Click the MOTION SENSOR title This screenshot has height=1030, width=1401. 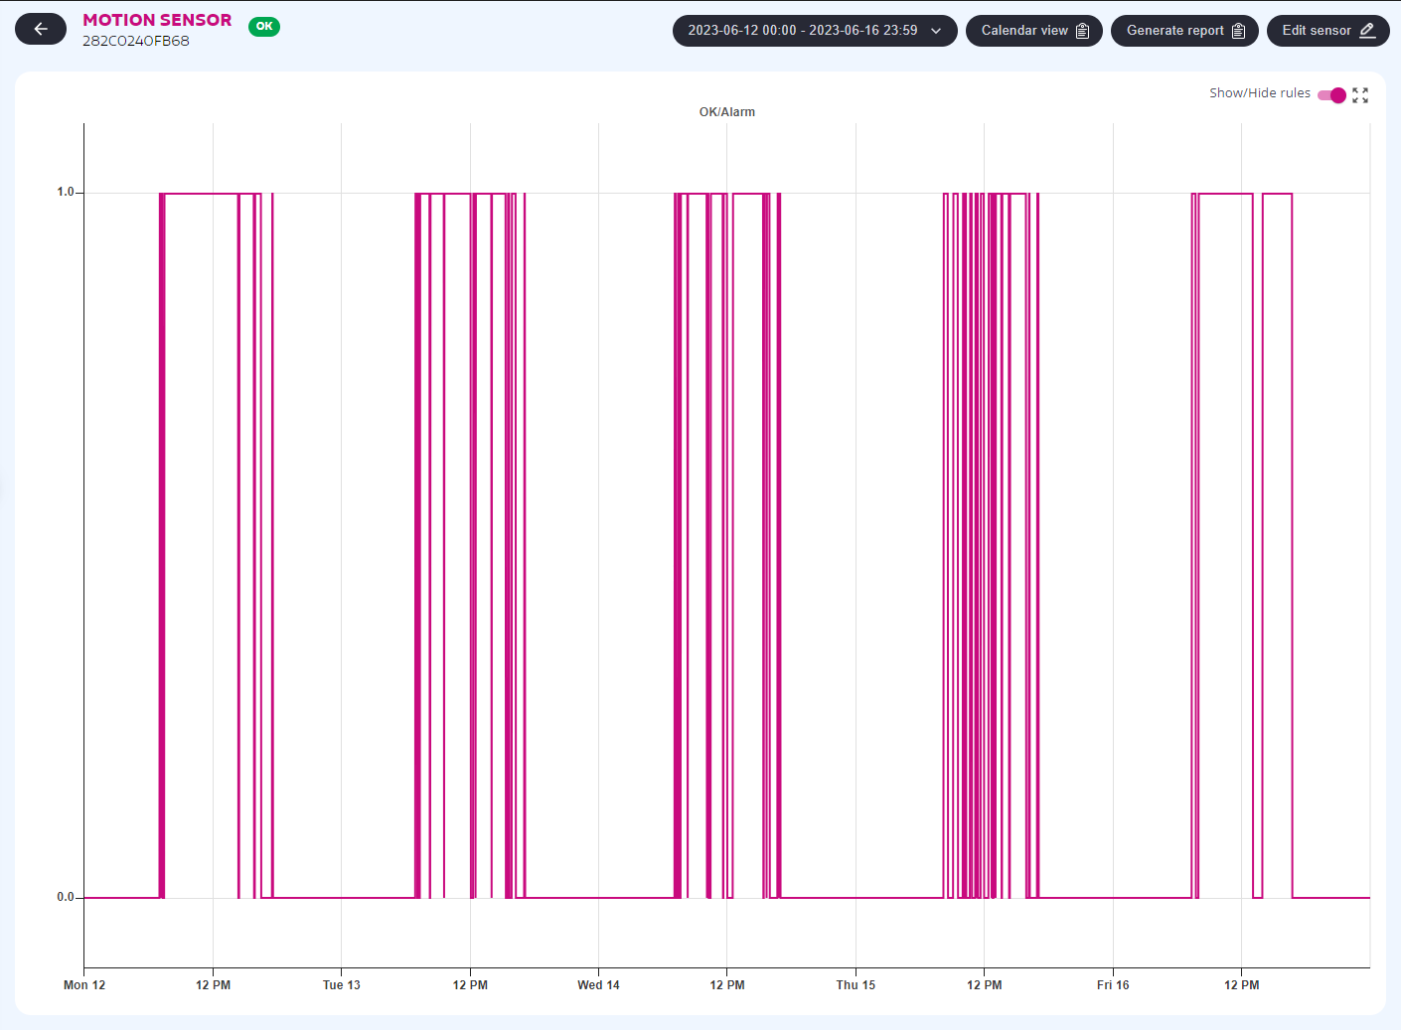[x=157, y=20]
